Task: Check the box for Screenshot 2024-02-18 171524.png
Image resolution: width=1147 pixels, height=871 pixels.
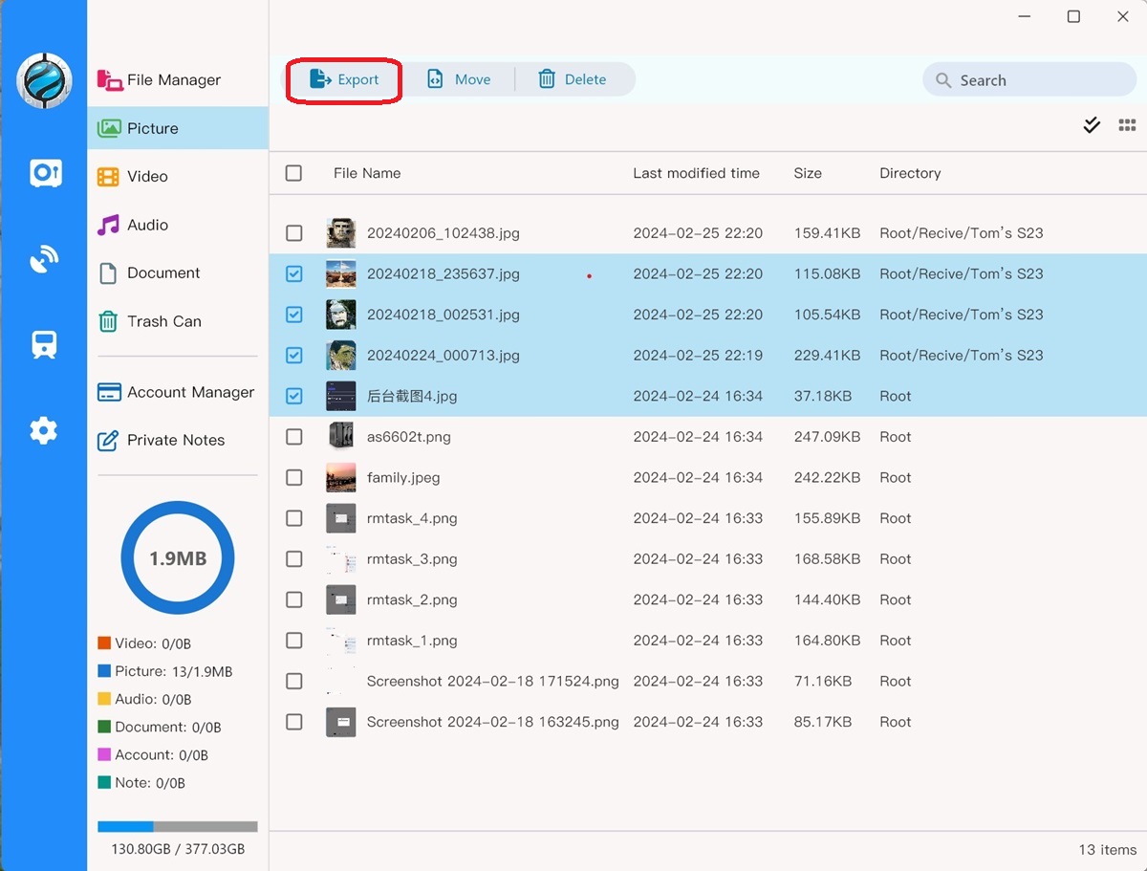Action: pos(293,682)
